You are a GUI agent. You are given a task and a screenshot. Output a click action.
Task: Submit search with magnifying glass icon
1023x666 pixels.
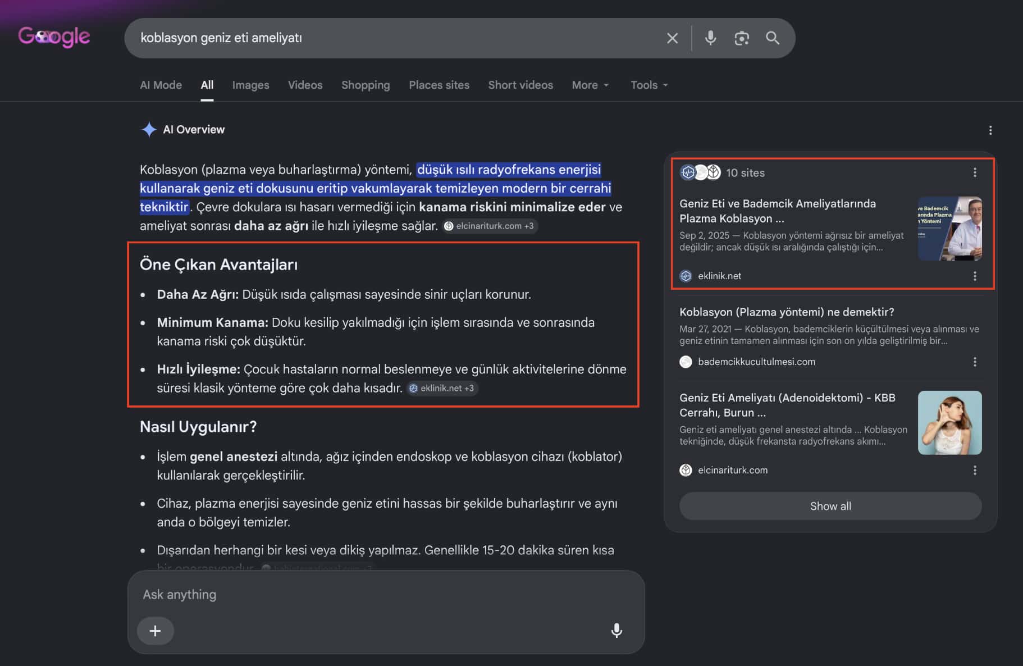click(773, 38)
